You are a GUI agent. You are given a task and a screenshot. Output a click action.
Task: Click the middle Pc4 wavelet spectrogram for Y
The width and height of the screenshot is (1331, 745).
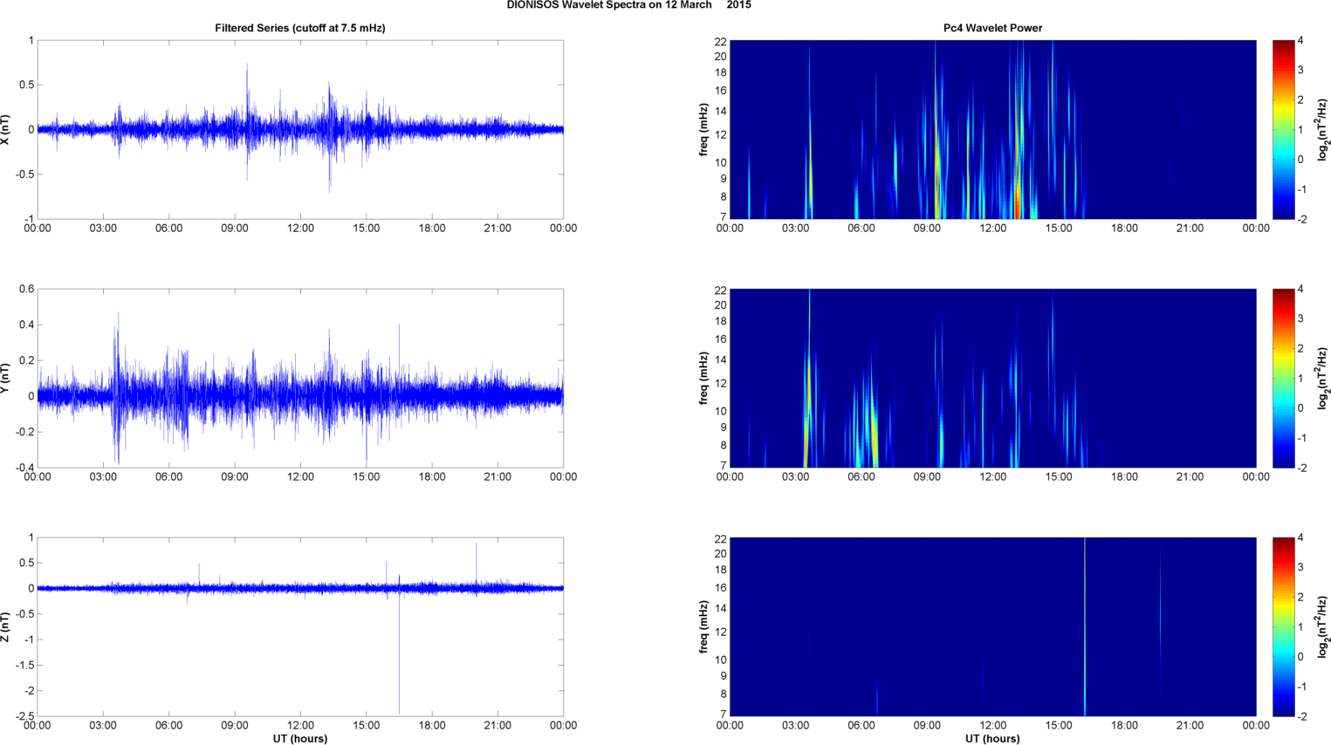992,378
